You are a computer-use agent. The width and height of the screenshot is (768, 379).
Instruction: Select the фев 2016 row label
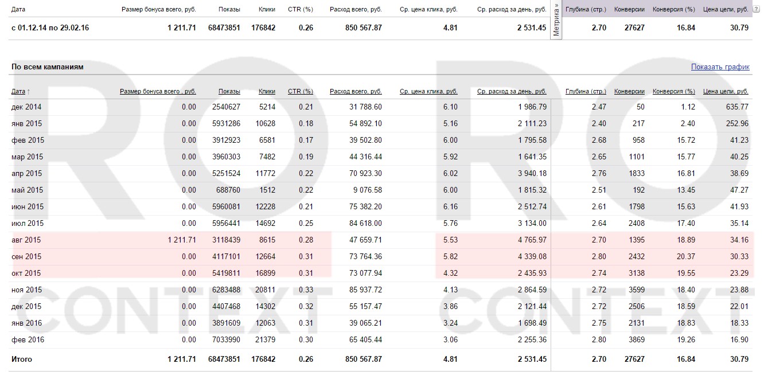(x=28, y=339)
